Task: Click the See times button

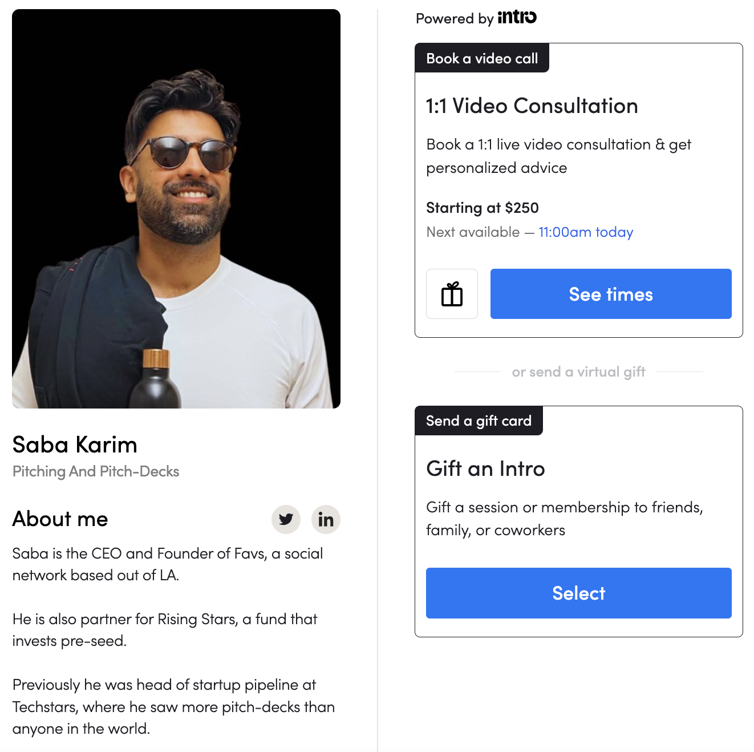Action: [x=611, y=294]
